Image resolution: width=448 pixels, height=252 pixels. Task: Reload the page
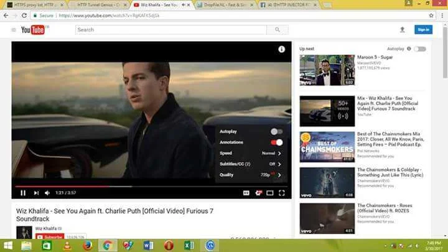[24, 16]
